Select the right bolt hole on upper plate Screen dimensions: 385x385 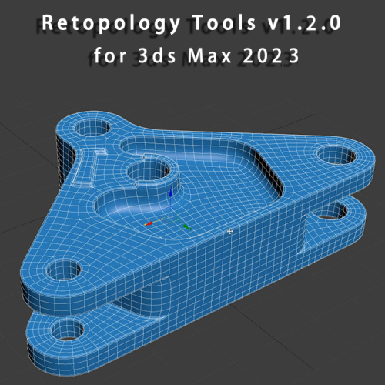pyautogui.click(x=336, y=155)
